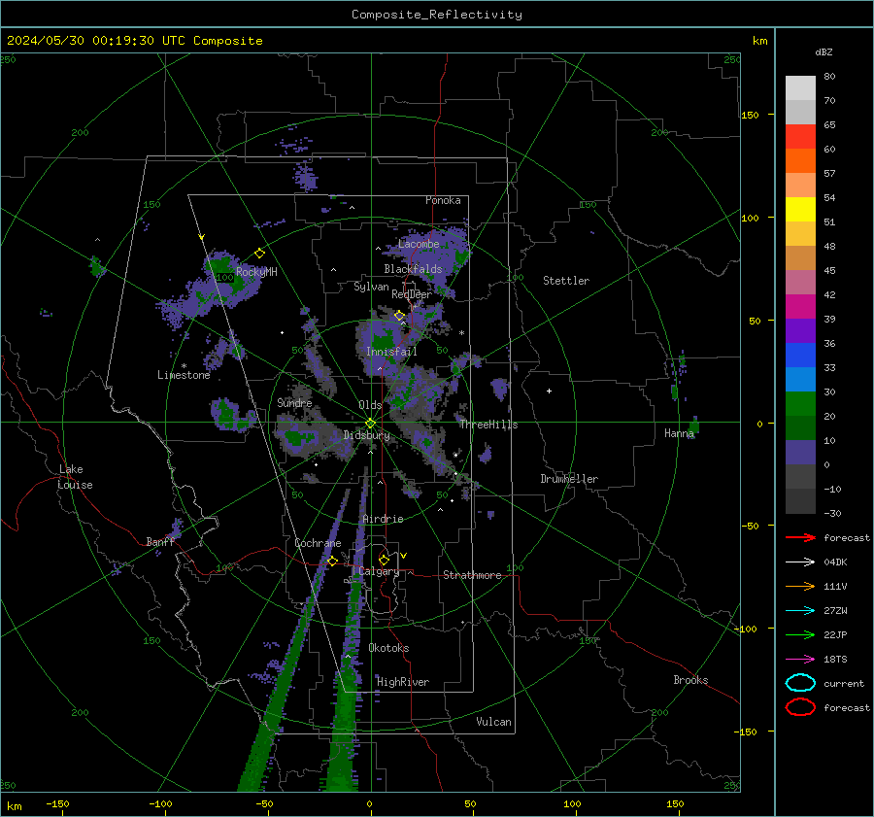
Task: Click the red forecast arrow in legend
Action: tap(800, 537)
